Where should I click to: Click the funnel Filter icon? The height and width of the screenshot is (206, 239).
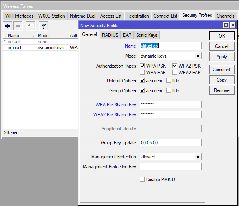click(x=44, y=26)
